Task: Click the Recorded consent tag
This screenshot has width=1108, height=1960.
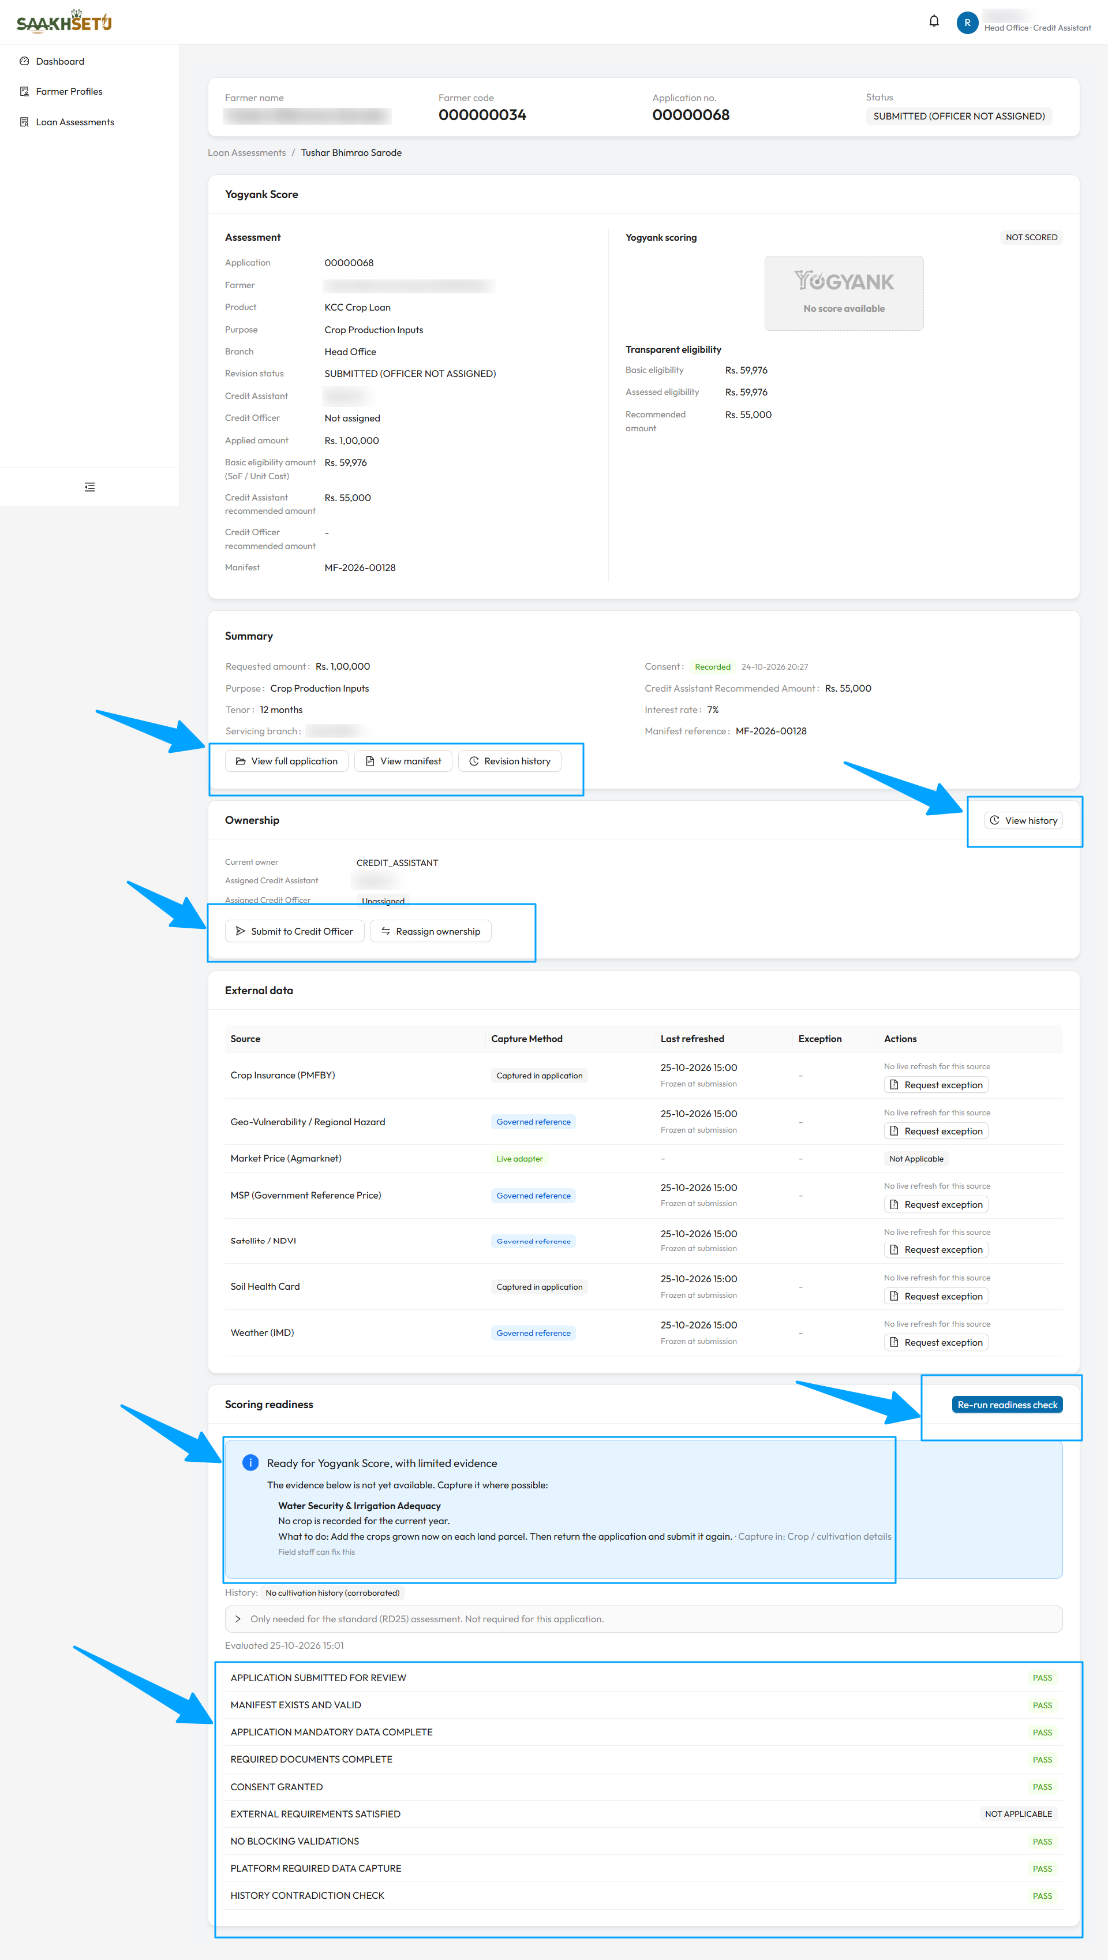Action: pyautogui.click(x=712, y=667)
